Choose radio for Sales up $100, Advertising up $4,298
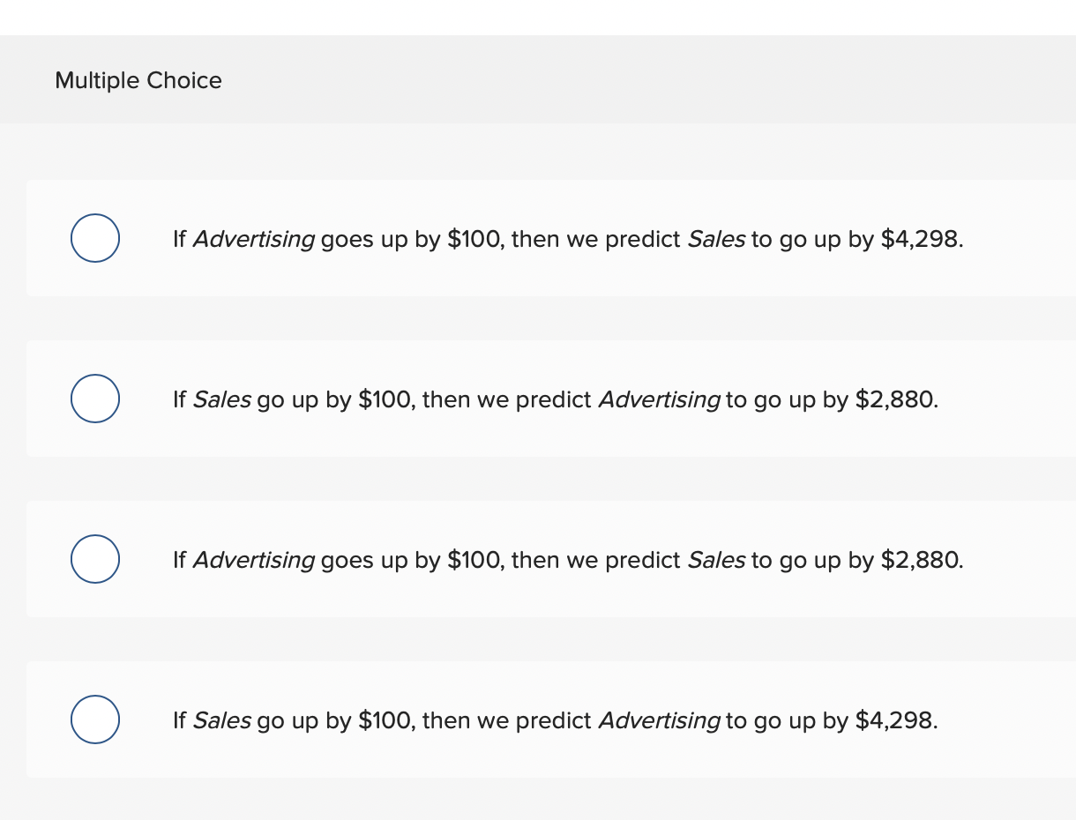The width and height of the screenshot is (1076, 820). (95, 719)
